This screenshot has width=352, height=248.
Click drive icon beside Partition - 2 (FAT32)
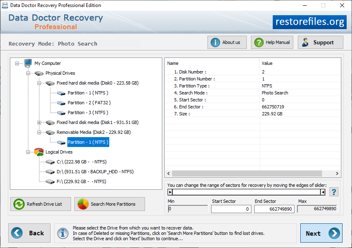tap(61, 103)
